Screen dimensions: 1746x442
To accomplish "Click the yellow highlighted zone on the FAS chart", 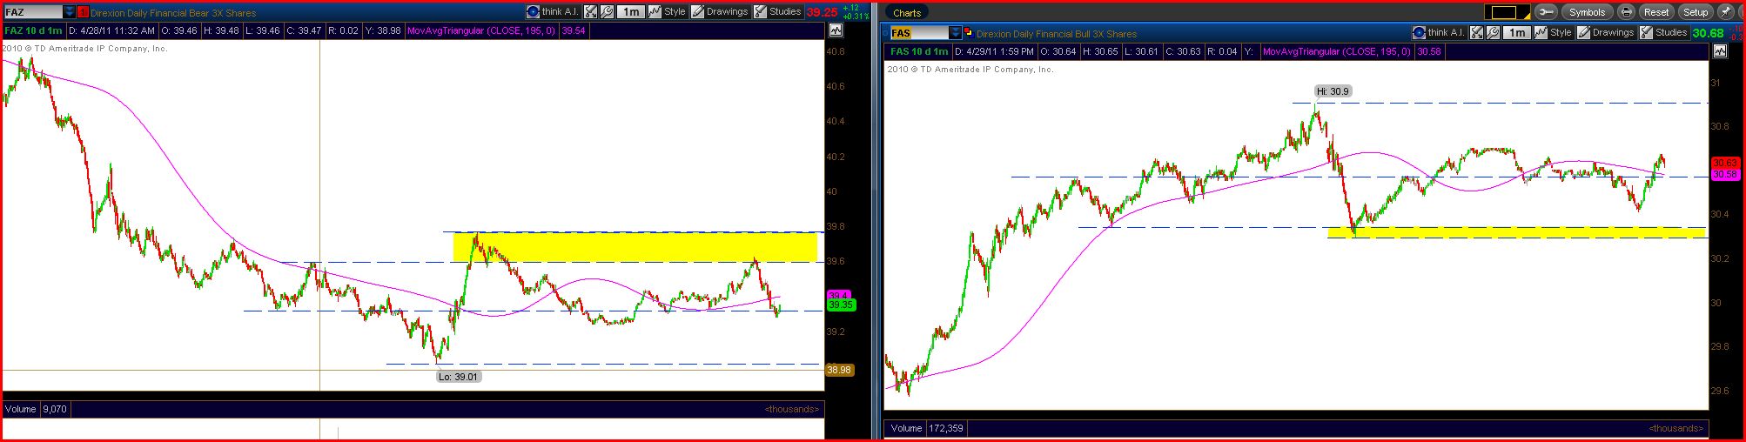I will click(x=1516, y=232).
